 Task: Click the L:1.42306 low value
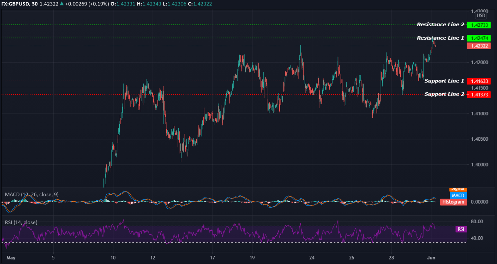point(175,4)
